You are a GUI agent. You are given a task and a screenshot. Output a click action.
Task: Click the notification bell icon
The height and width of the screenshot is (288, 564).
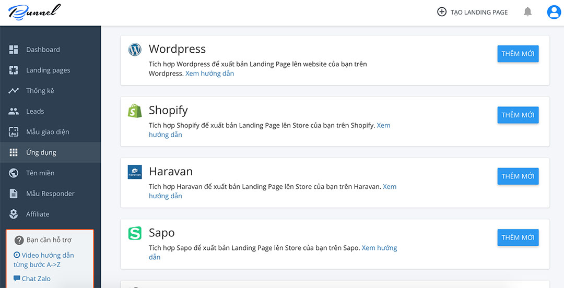527,12
